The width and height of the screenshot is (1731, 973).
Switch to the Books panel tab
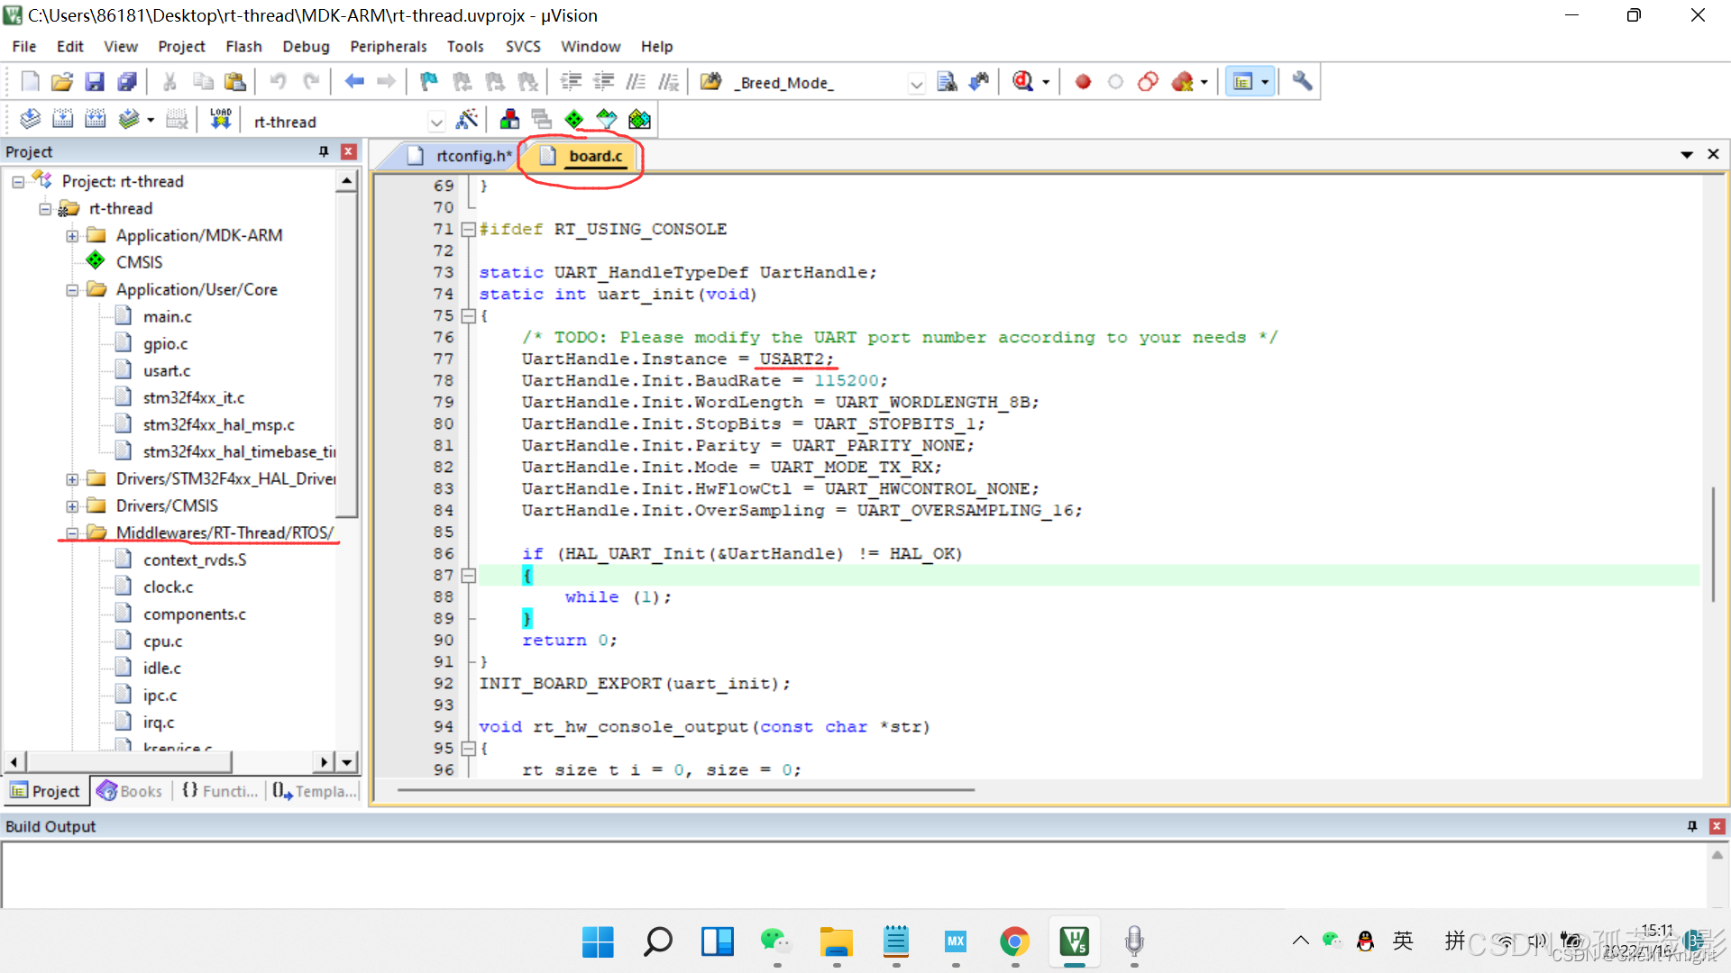(x=130, y=791)
